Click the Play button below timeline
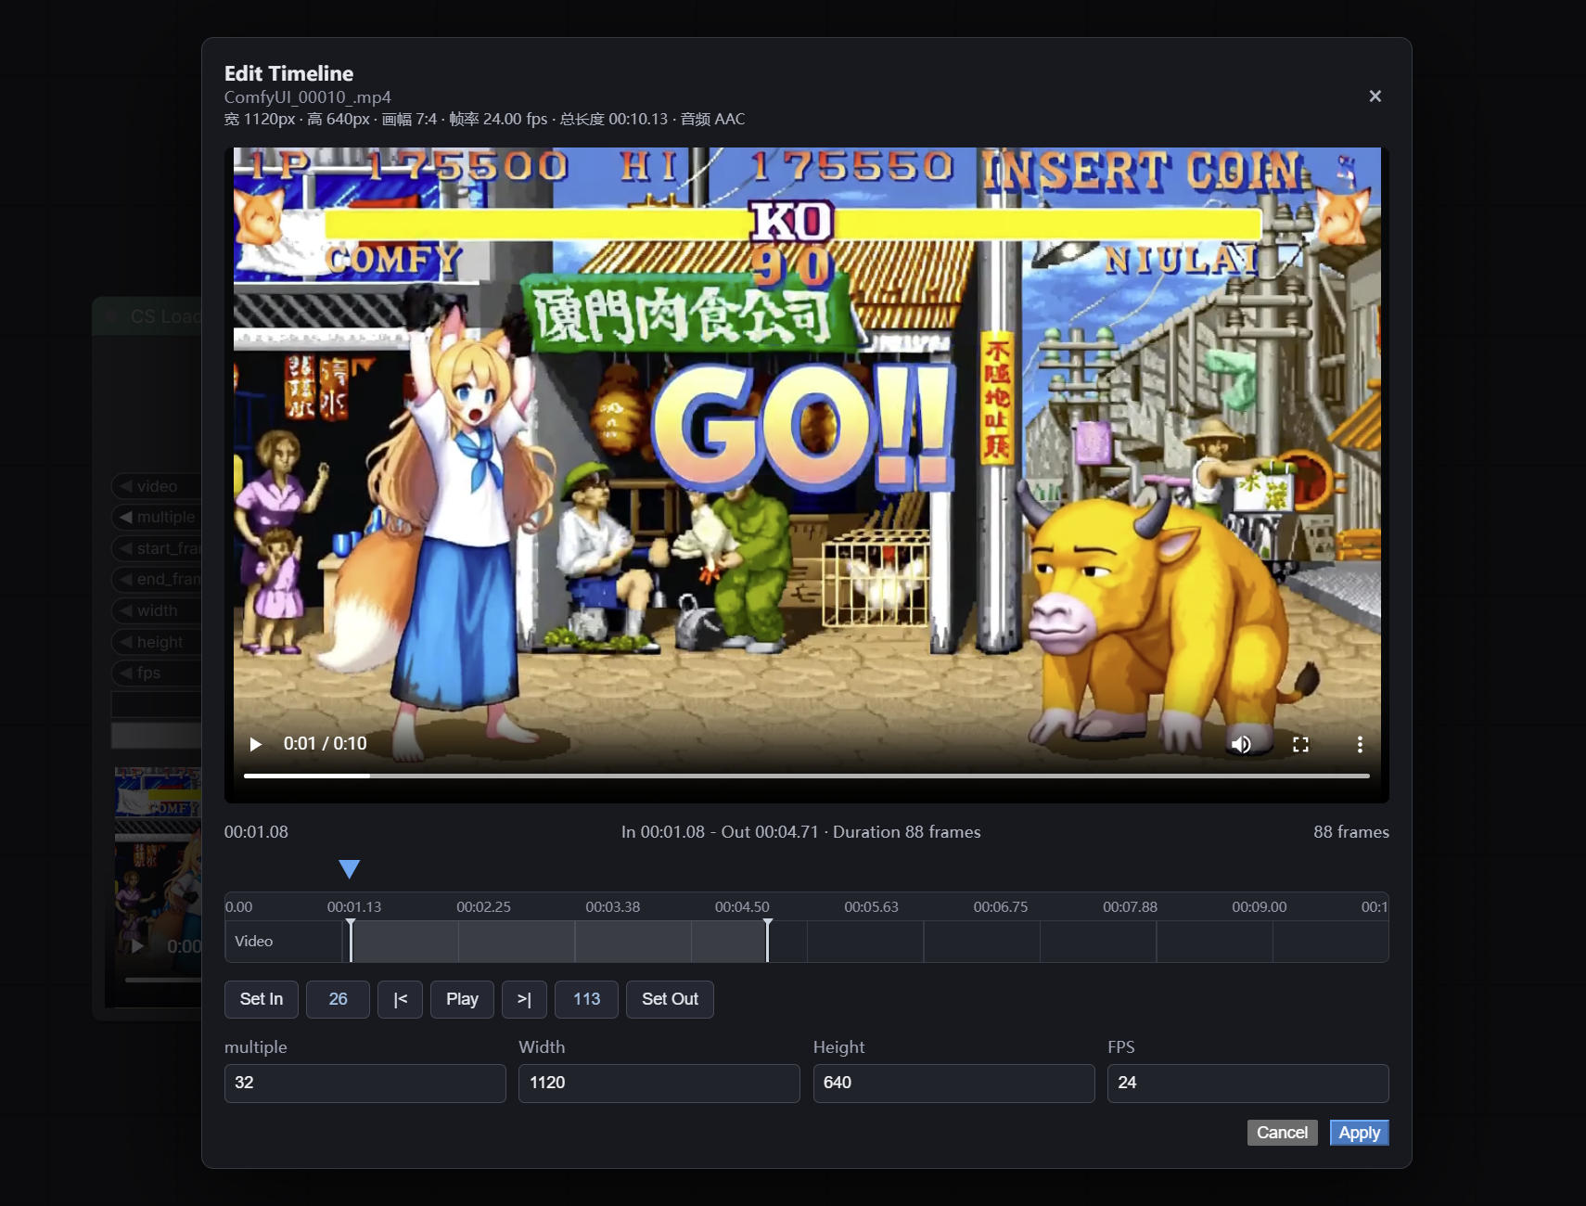This screenshot has width=1586, height=1206. coord(462,999)
